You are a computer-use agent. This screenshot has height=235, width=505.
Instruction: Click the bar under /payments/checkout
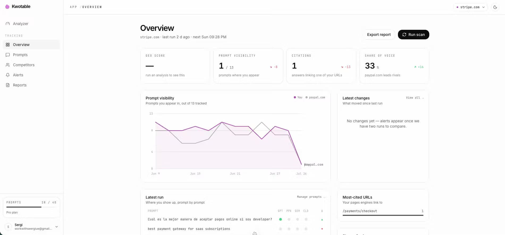(383, 215)
